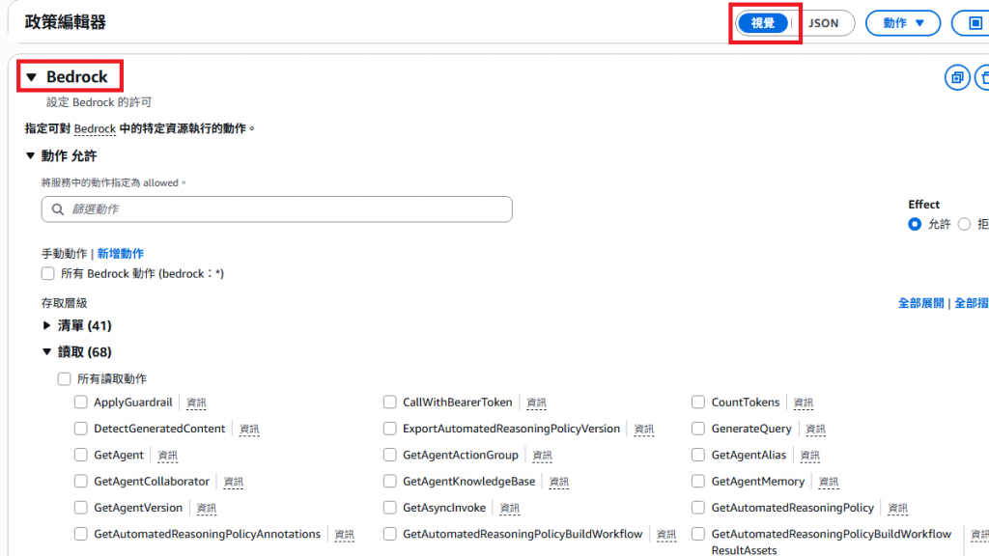The image size is (989, 556).
Task: Click the duplicate statement icon for Bedrock
Action: 957,77
